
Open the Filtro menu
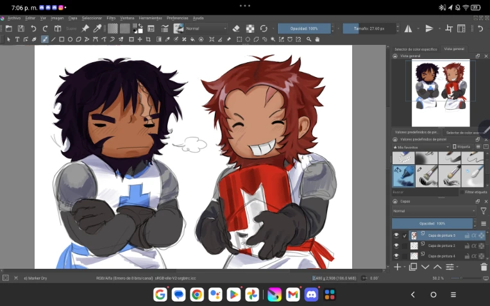[111, 18]
